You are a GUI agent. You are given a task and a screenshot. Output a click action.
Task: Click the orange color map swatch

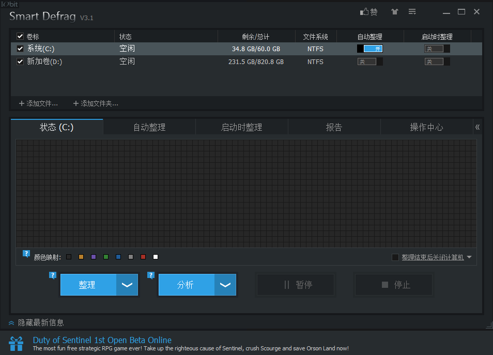(81, 257)
